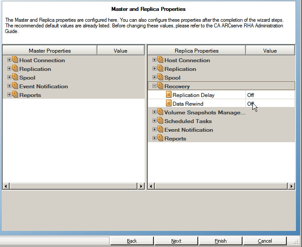
Task: Click the Master Reports folder icon
Action: point(15,95)
